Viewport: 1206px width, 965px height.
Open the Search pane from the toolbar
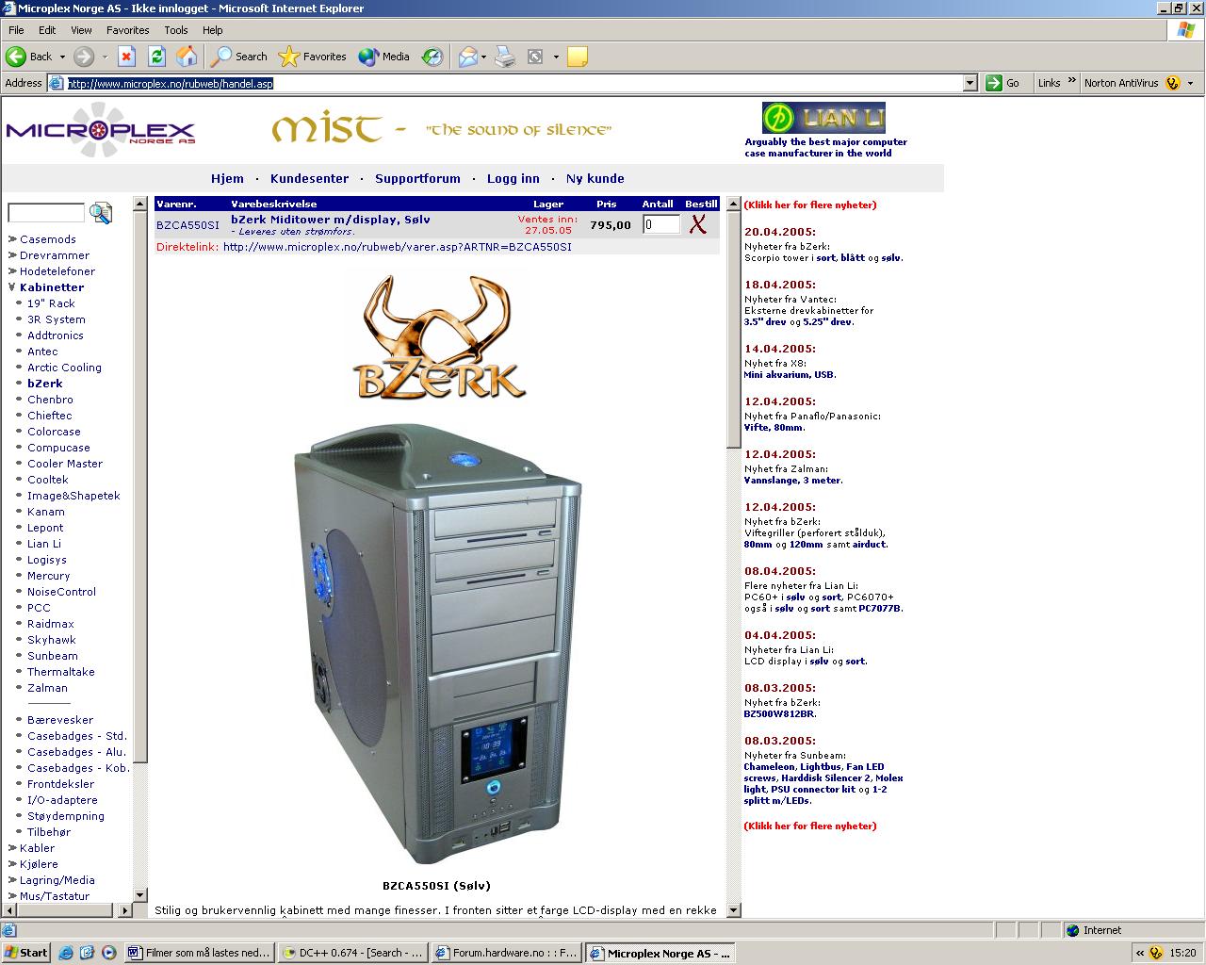(239, 57)
